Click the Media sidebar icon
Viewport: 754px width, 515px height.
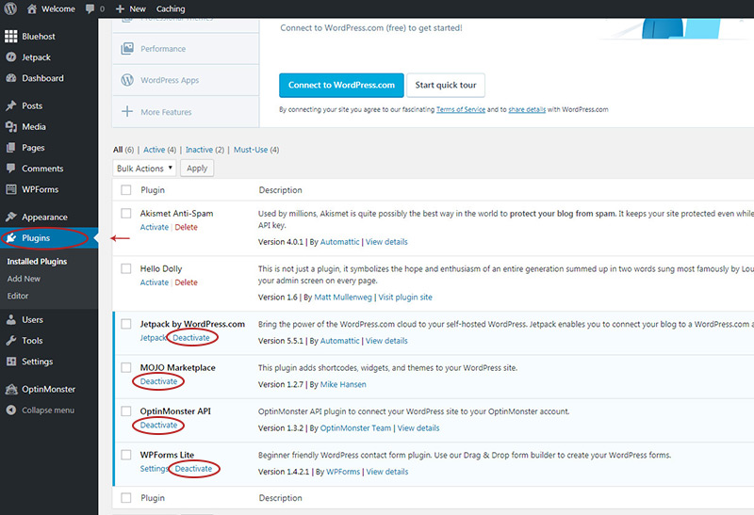(11, 127)
